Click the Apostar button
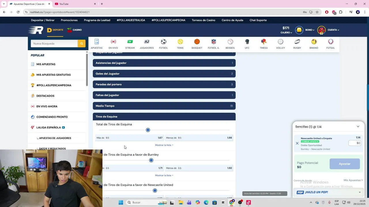The width and height of the screenshot is (369, 207). 344,164
